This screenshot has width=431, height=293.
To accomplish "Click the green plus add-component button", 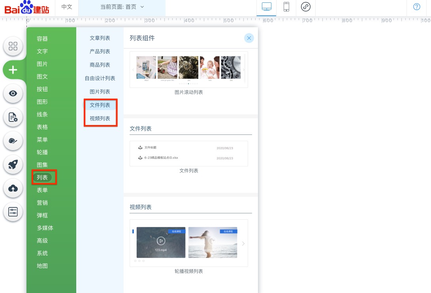I will (x=13, y=70).
